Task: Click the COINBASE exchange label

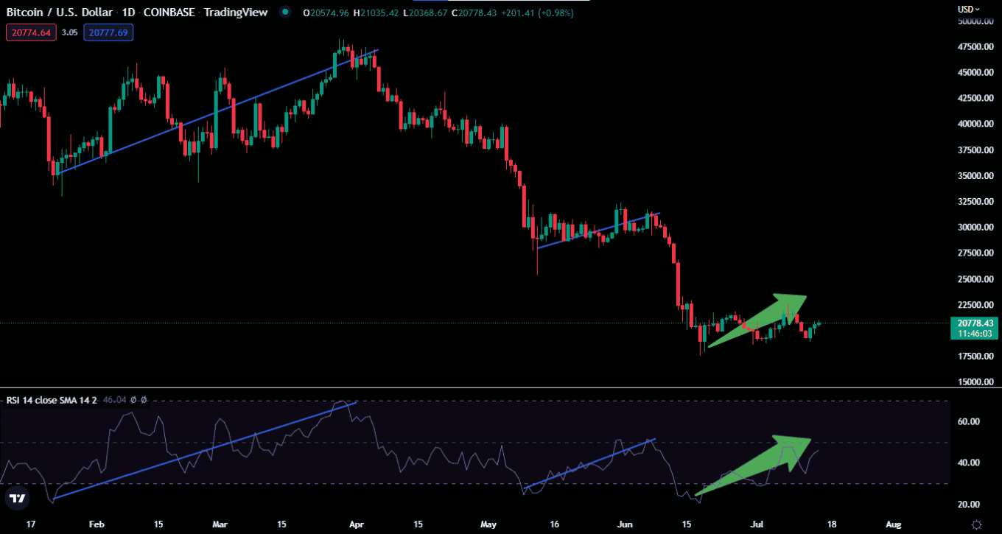Action: coord(169,13)
